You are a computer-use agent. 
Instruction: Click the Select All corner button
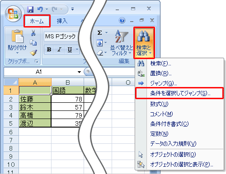[x=11, y=82]
